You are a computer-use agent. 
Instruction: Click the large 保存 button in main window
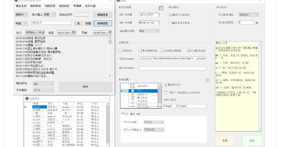coord(85,87)
